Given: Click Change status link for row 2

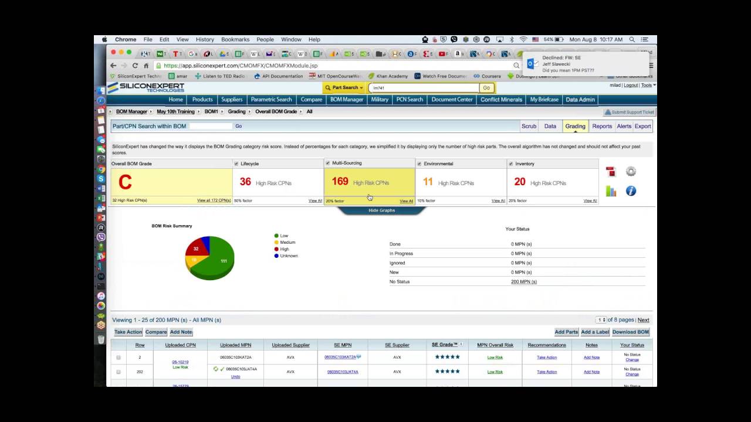Looking at the screenshot, I should point(632,360).
